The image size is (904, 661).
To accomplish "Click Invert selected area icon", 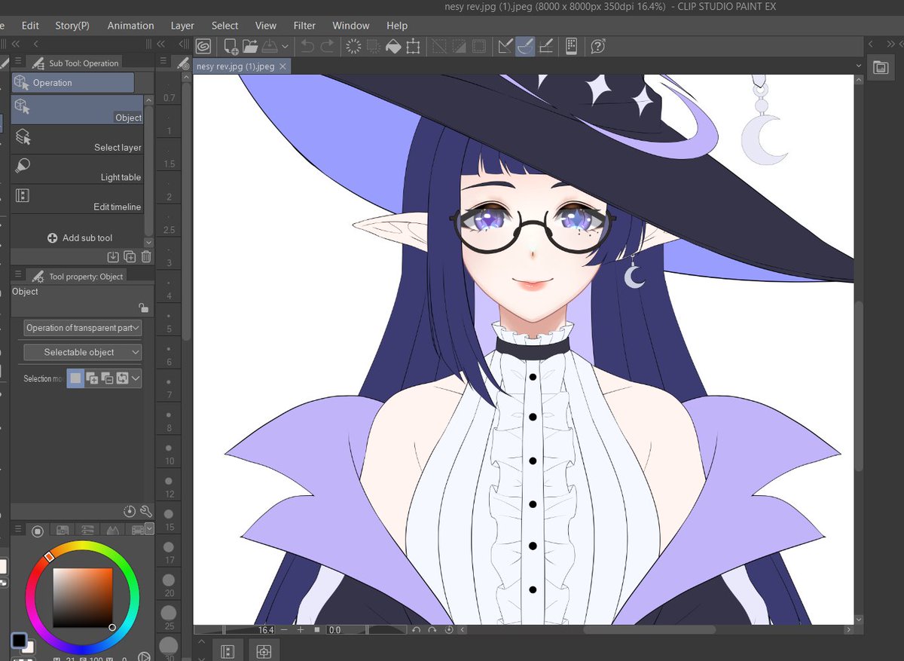I will tap(459, 46).
